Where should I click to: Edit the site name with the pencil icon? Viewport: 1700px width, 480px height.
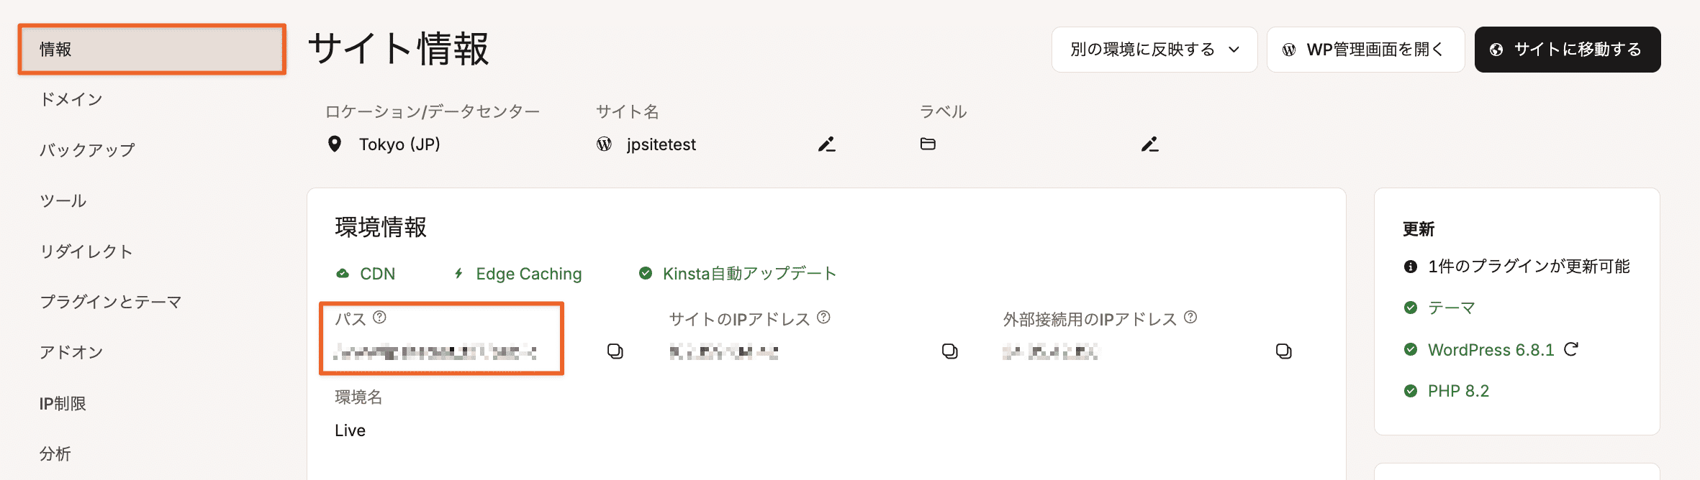[826, 144]
